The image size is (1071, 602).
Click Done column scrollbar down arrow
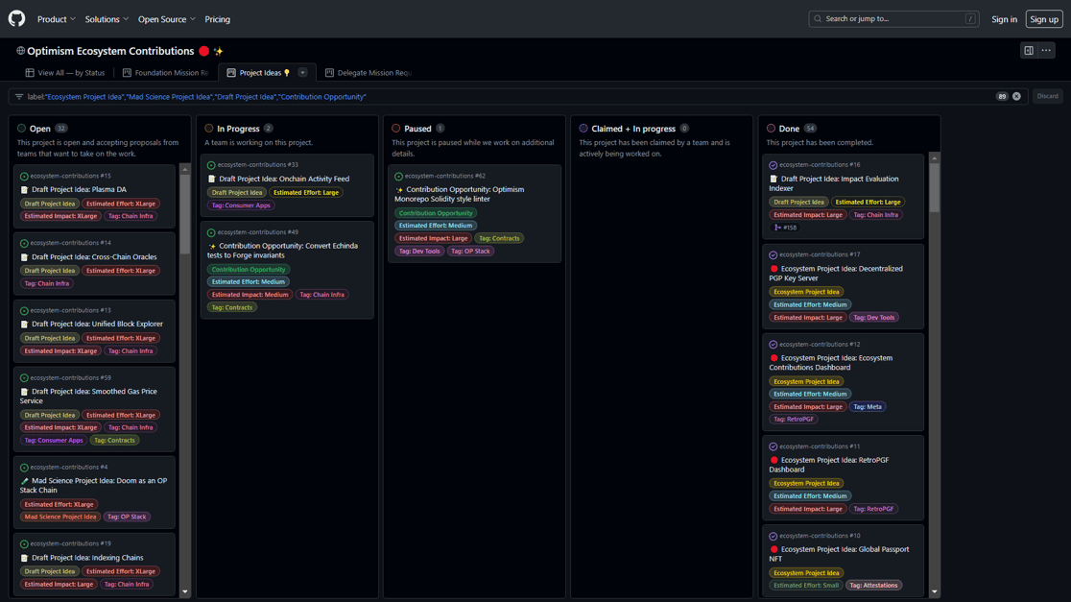(935, 591)
